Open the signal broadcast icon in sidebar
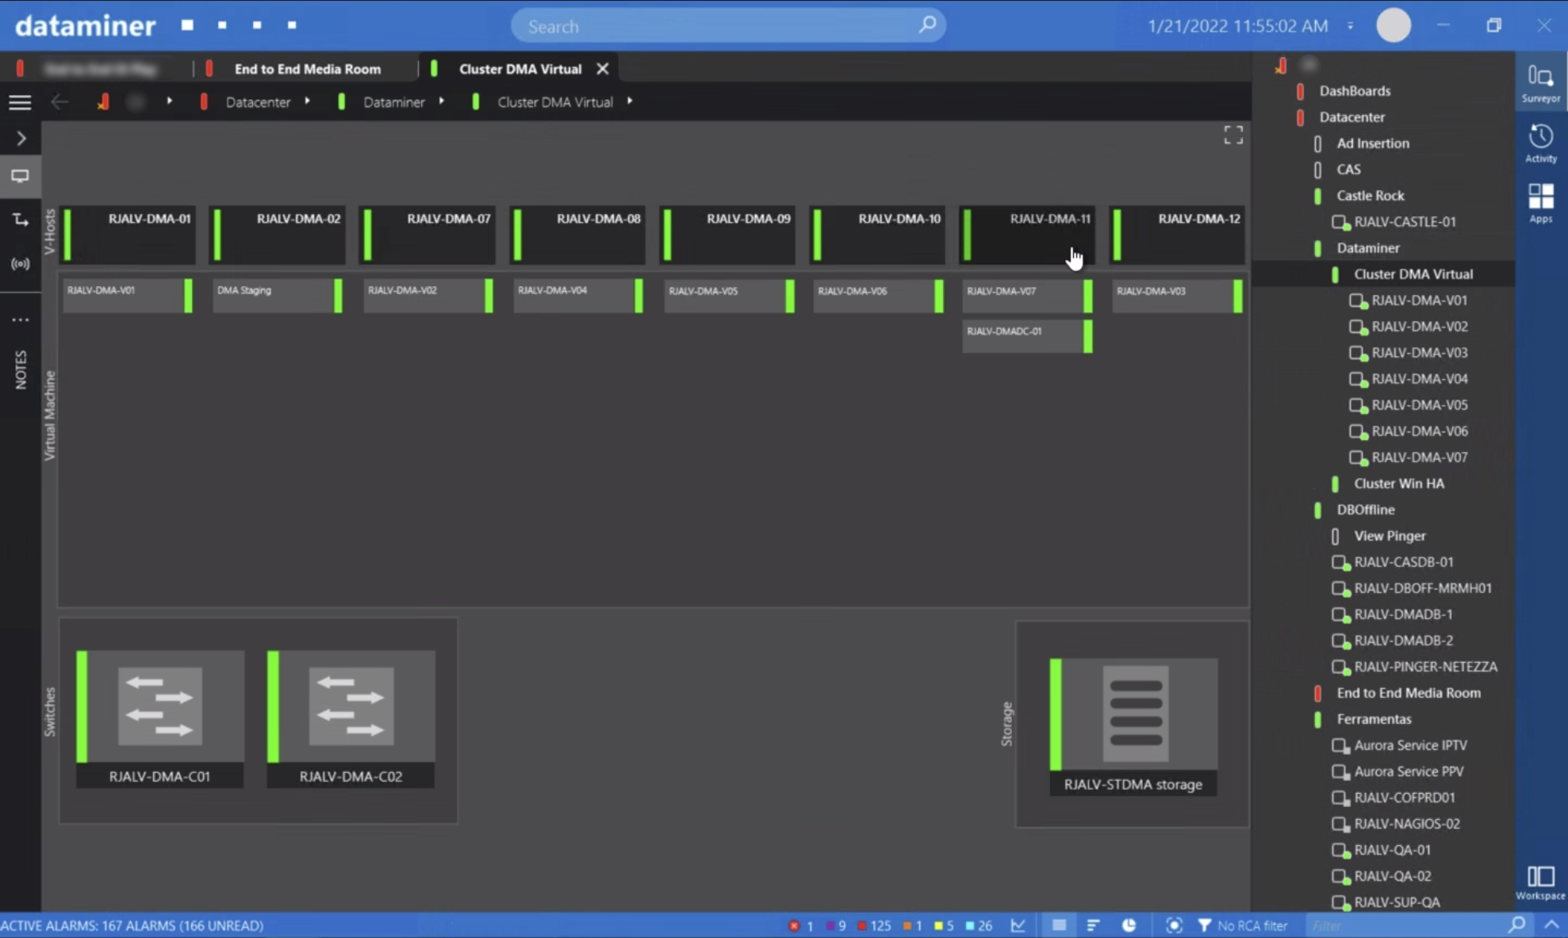 tap(21, 263)
